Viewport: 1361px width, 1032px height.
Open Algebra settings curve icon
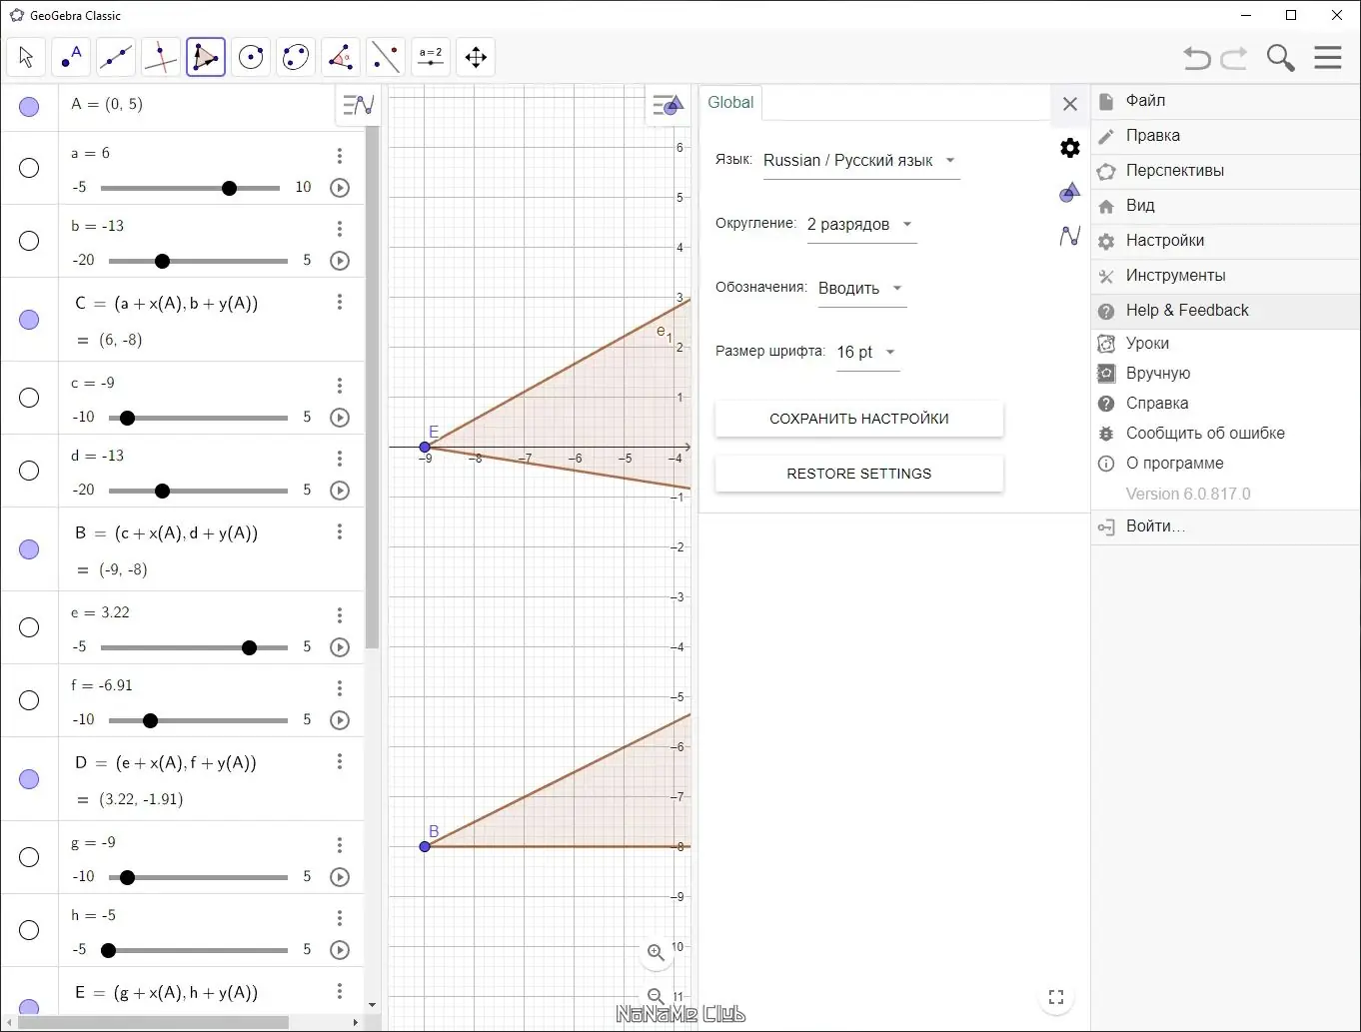pyautogui.click(x=1070, y=236)
